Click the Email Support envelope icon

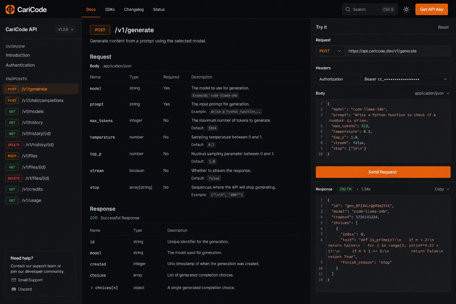14,280
